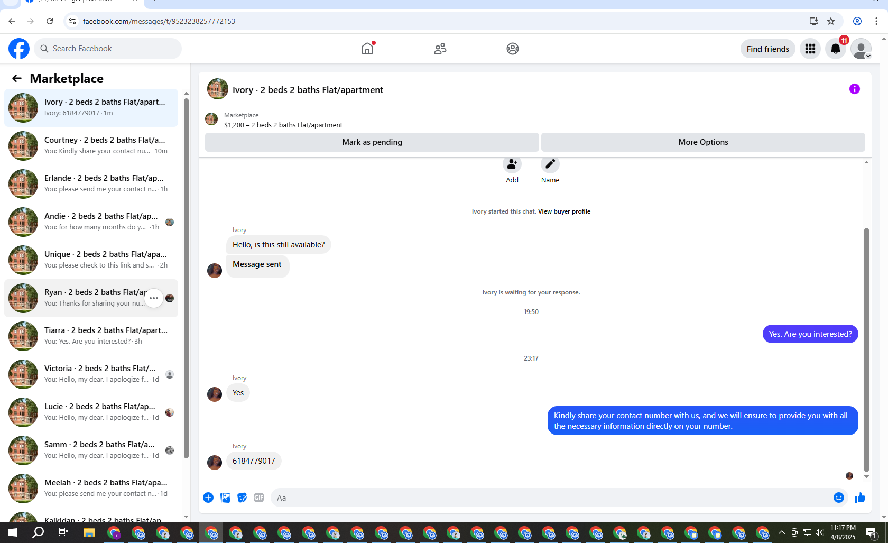Screen dimensions: 888x543
Task: Open Windows taskbar search
Action: [x=38, y=532]
